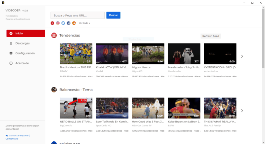The image size is (265, 144).
Task: Show next Baloncesto videos with arrow
Action: tap(242, 110)
